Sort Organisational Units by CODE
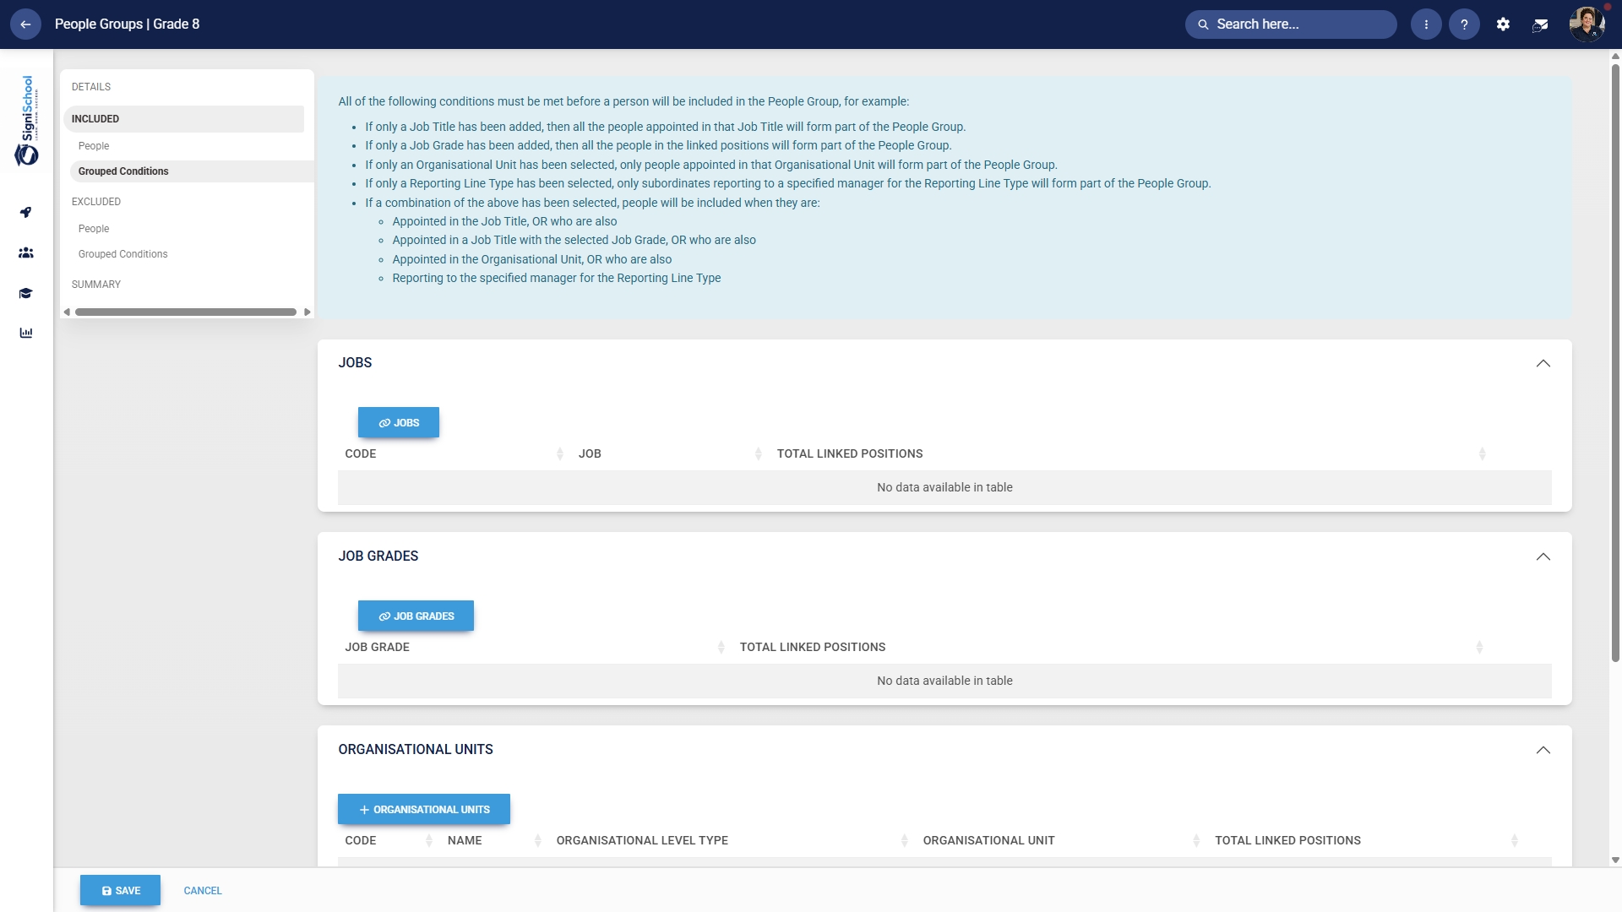 click(389, 841)
